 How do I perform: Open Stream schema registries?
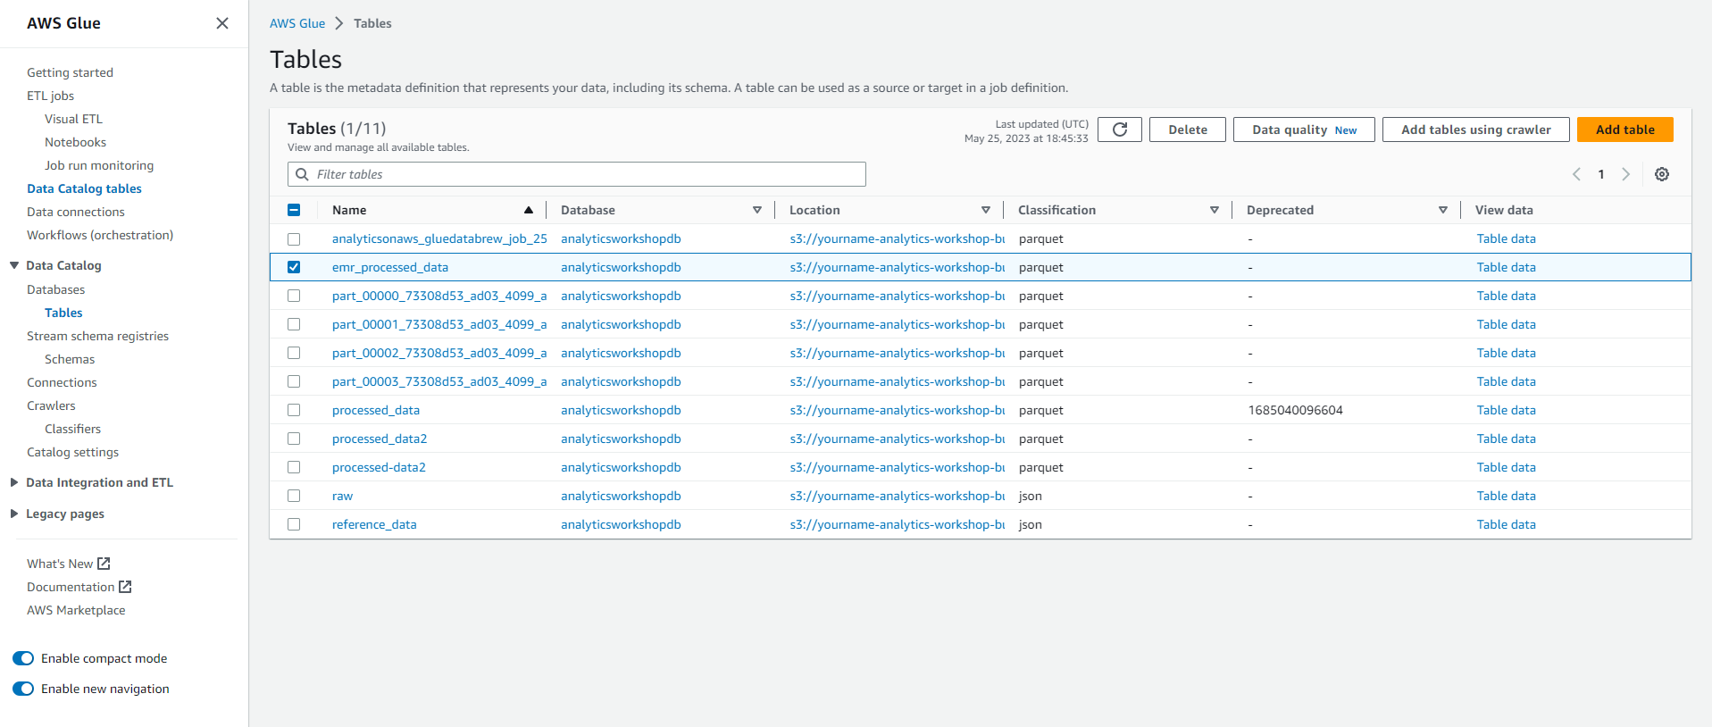(97, 336)
